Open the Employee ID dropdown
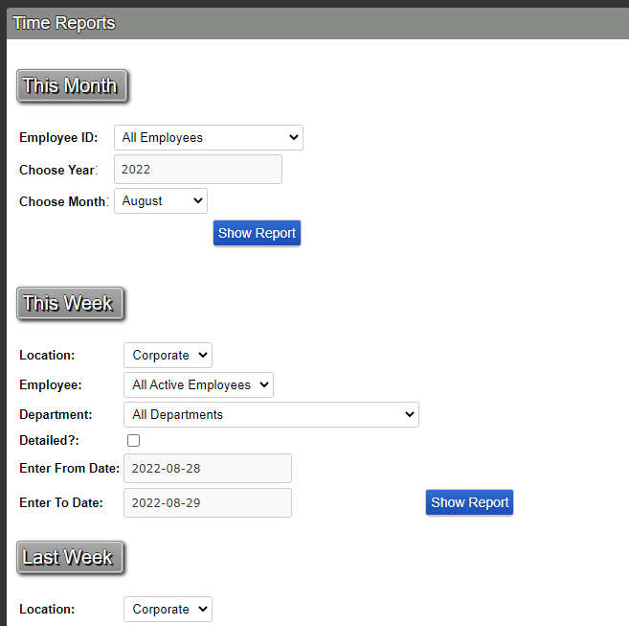This screenshot has width=629, height=626. click(x=208, y=138)
